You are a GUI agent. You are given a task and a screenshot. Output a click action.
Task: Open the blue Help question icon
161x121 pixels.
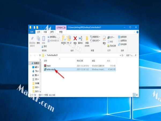click(137, 32)
